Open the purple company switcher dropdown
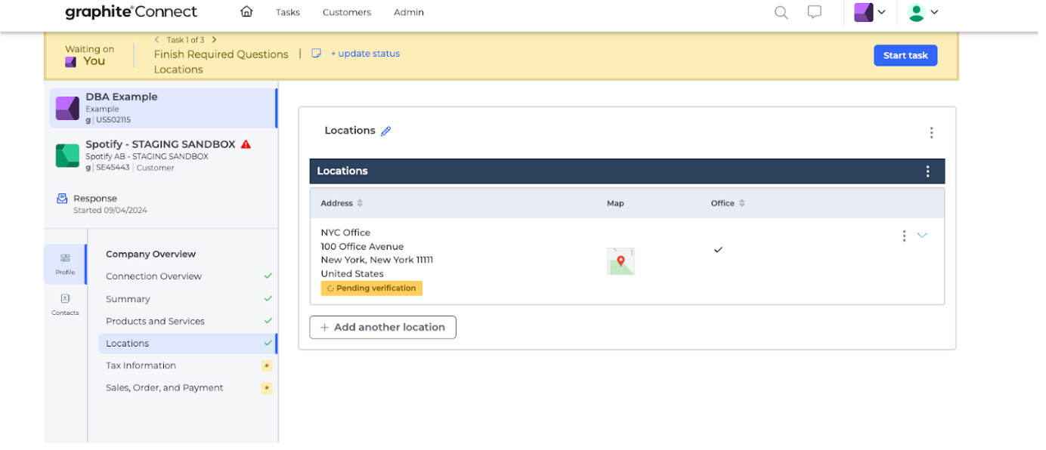 click(x=869, y=12)
